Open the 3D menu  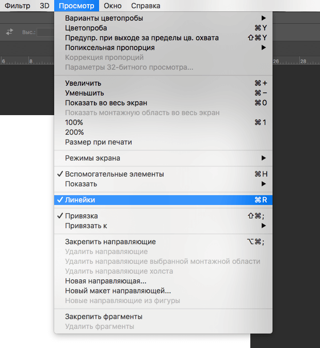[x=44, y=6]
